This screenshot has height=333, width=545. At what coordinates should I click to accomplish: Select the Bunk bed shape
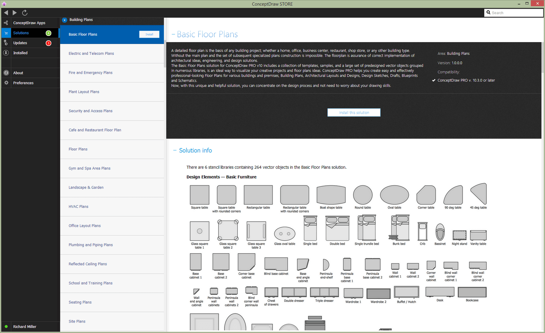399,228
